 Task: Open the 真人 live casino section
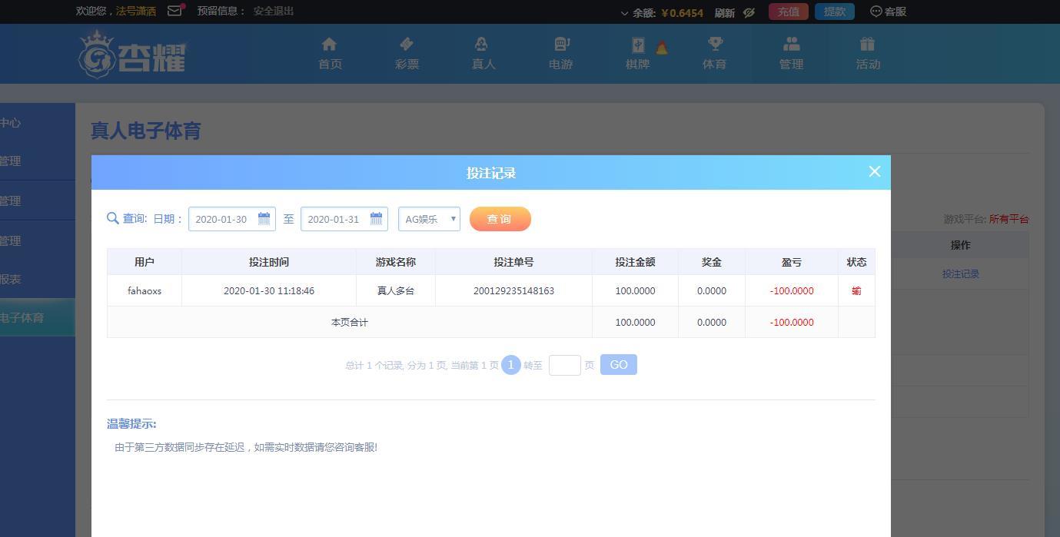coord(483,53)
